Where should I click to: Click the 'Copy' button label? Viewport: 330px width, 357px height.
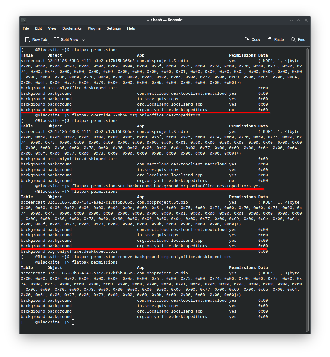(256, 40)
